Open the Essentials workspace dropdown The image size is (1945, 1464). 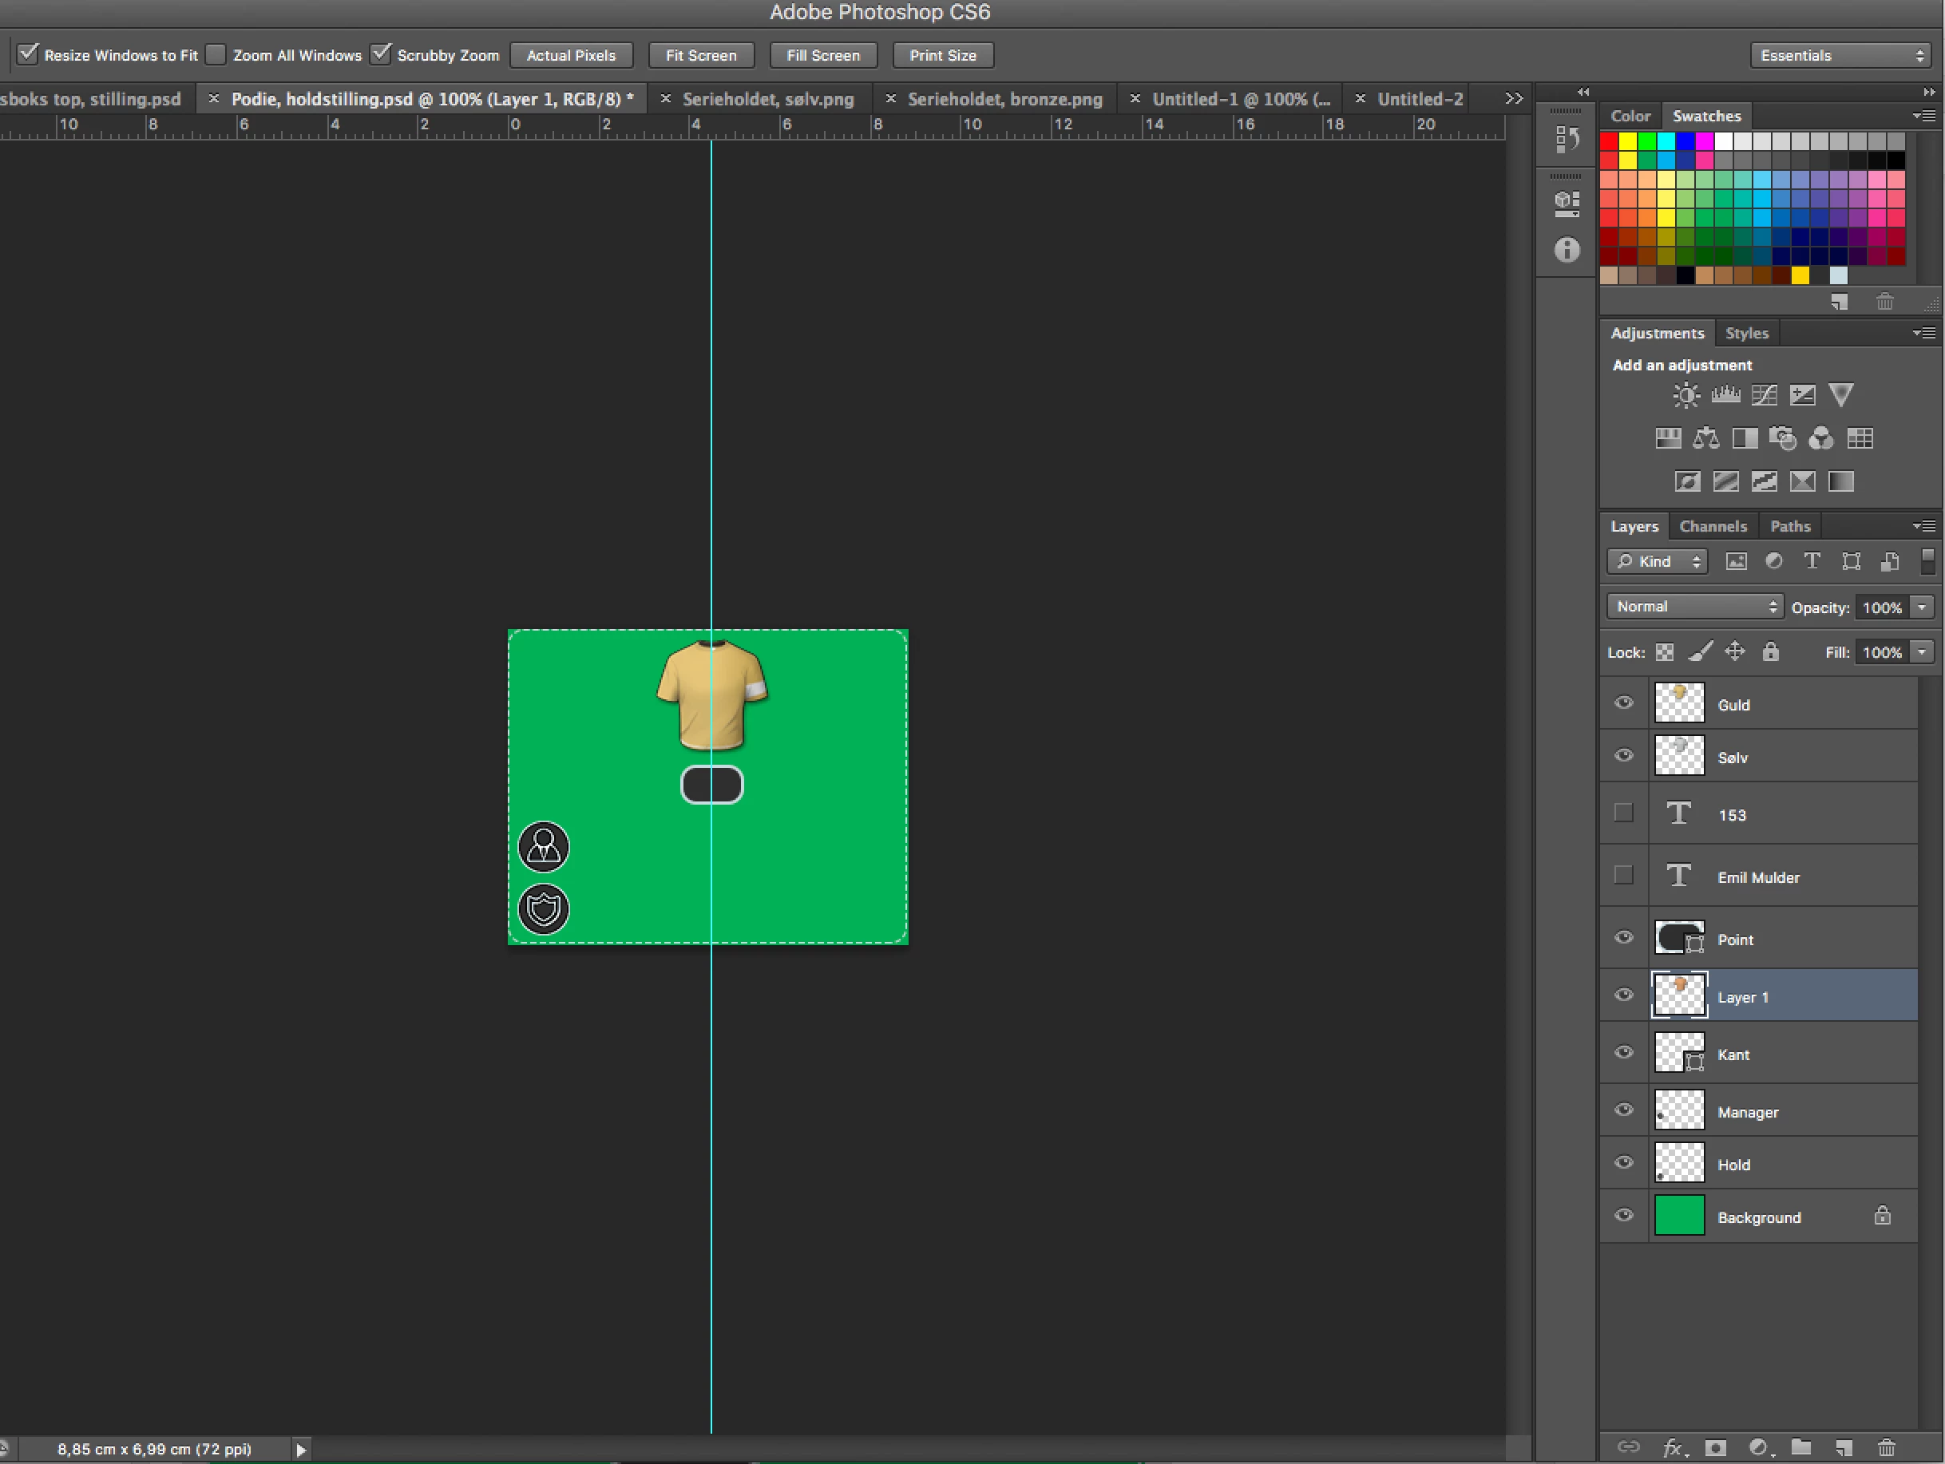(x=1840, y=55)
